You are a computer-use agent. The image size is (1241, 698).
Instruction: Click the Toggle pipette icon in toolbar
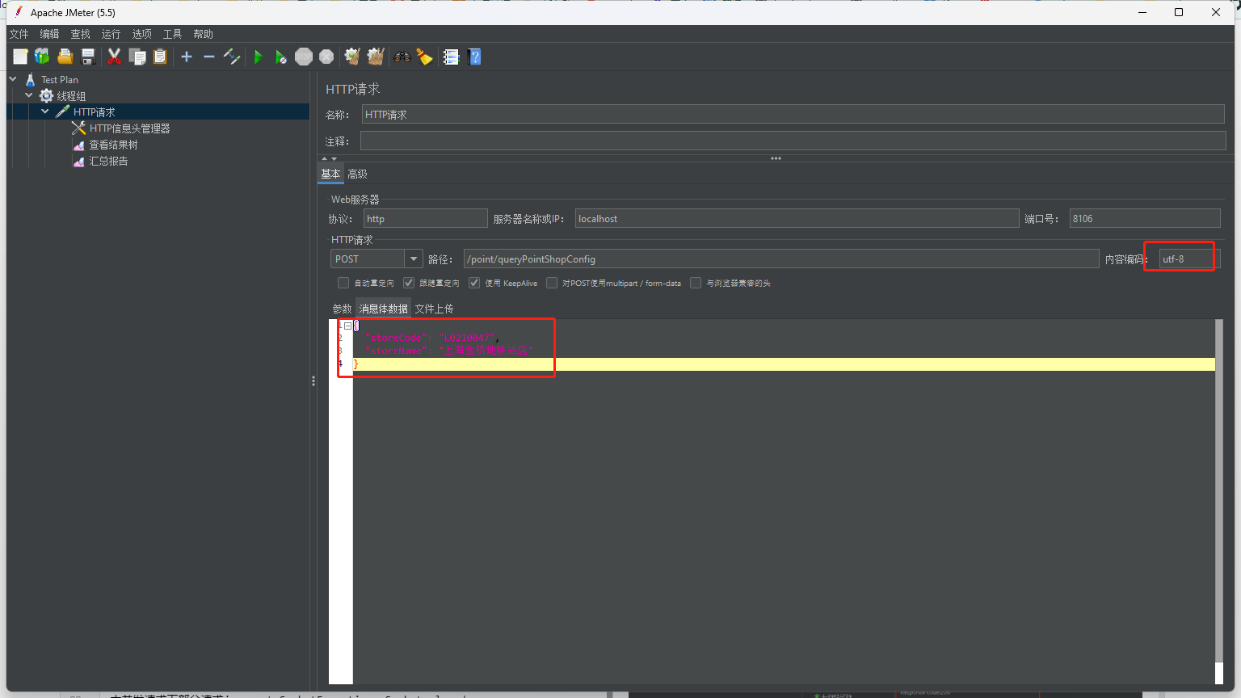pyautogui.click(x=232, y=57)
